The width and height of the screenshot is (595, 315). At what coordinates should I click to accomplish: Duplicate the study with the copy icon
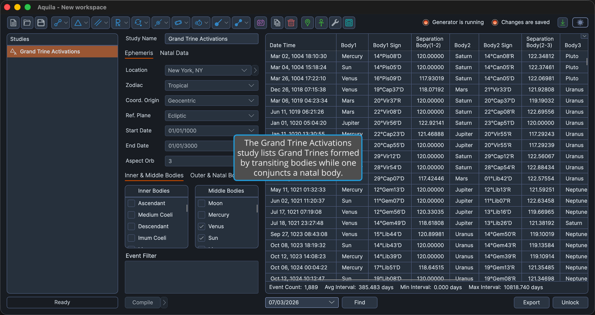click(277, 23)
